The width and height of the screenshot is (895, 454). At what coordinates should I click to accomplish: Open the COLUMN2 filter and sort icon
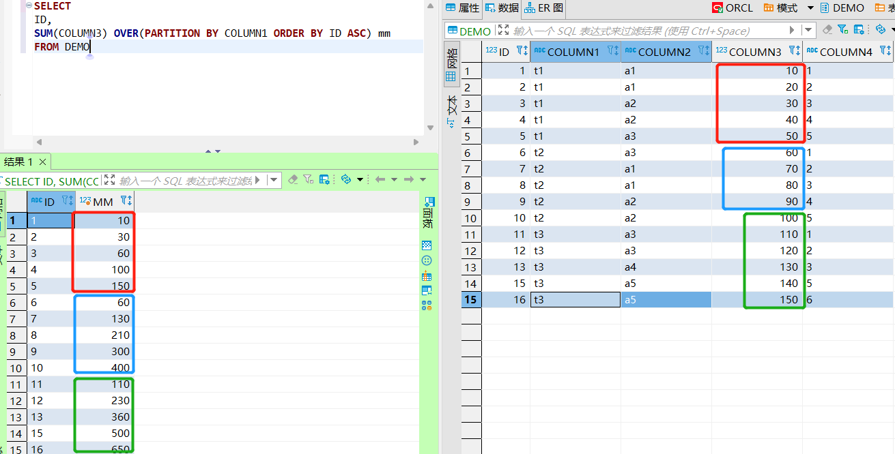point(703,50)
